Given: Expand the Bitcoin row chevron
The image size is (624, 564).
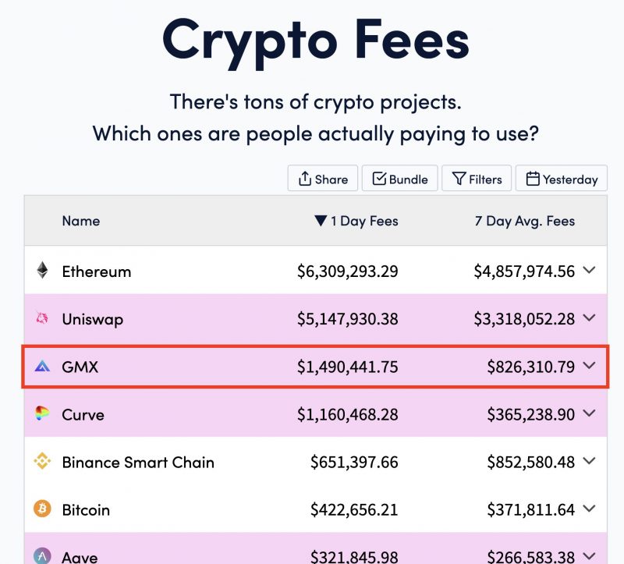Looking at the screenshot, I should [589, 509].
